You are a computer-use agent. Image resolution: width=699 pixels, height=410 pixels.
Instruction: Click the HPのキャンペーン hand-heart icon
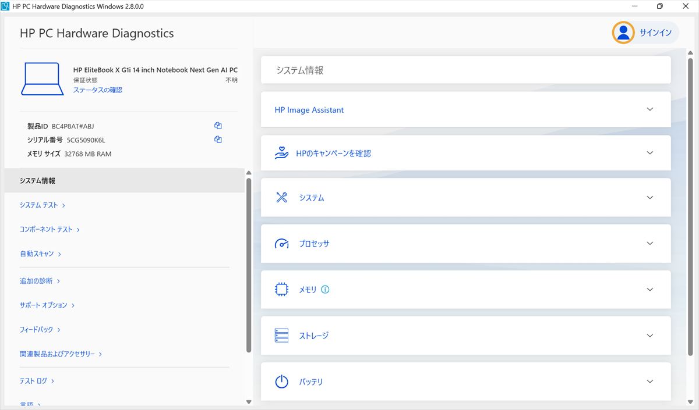pyautogui.click(x=281, y=153)
